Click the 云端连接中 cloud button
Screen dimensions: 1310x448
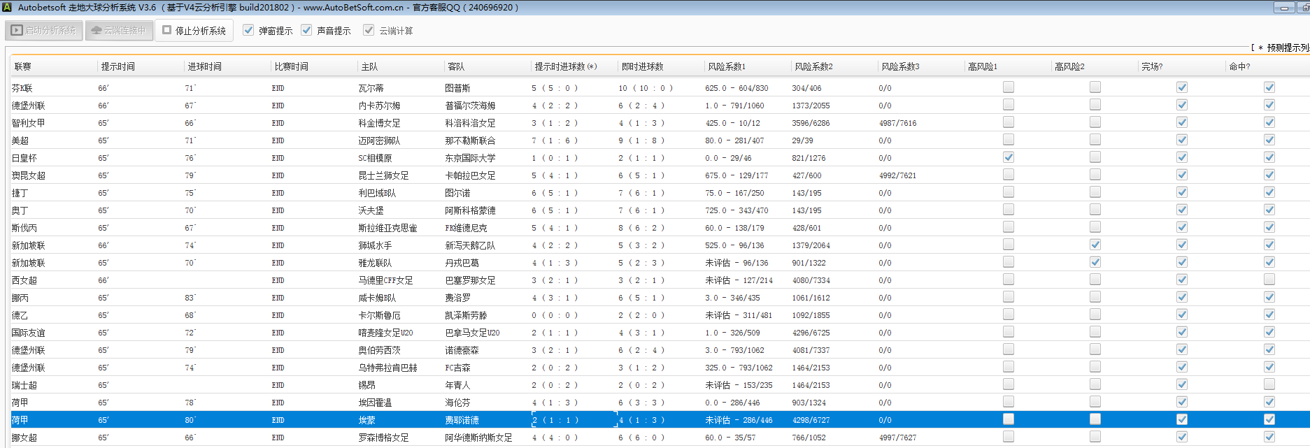pos(119,31)
